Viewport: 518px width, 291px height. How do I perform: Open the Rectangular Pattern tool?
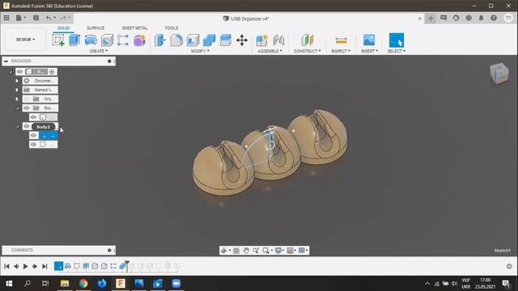[123, 40]
